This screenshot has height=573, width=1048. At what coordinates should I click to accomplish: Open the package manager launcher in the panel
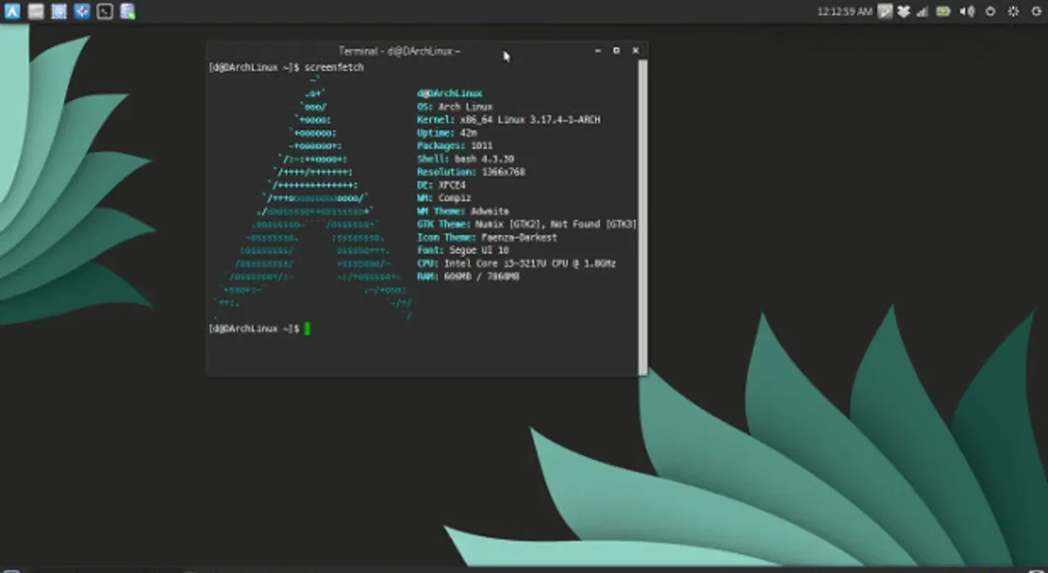[x=128, y=11]
